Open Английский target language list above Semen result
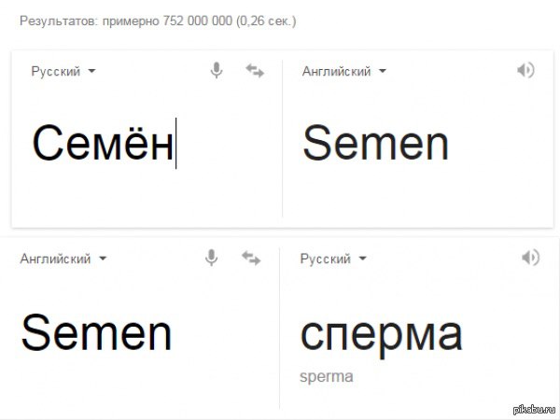Image resolution: width=560 pixels, height=420 pixels. click(x=344, y=71)
